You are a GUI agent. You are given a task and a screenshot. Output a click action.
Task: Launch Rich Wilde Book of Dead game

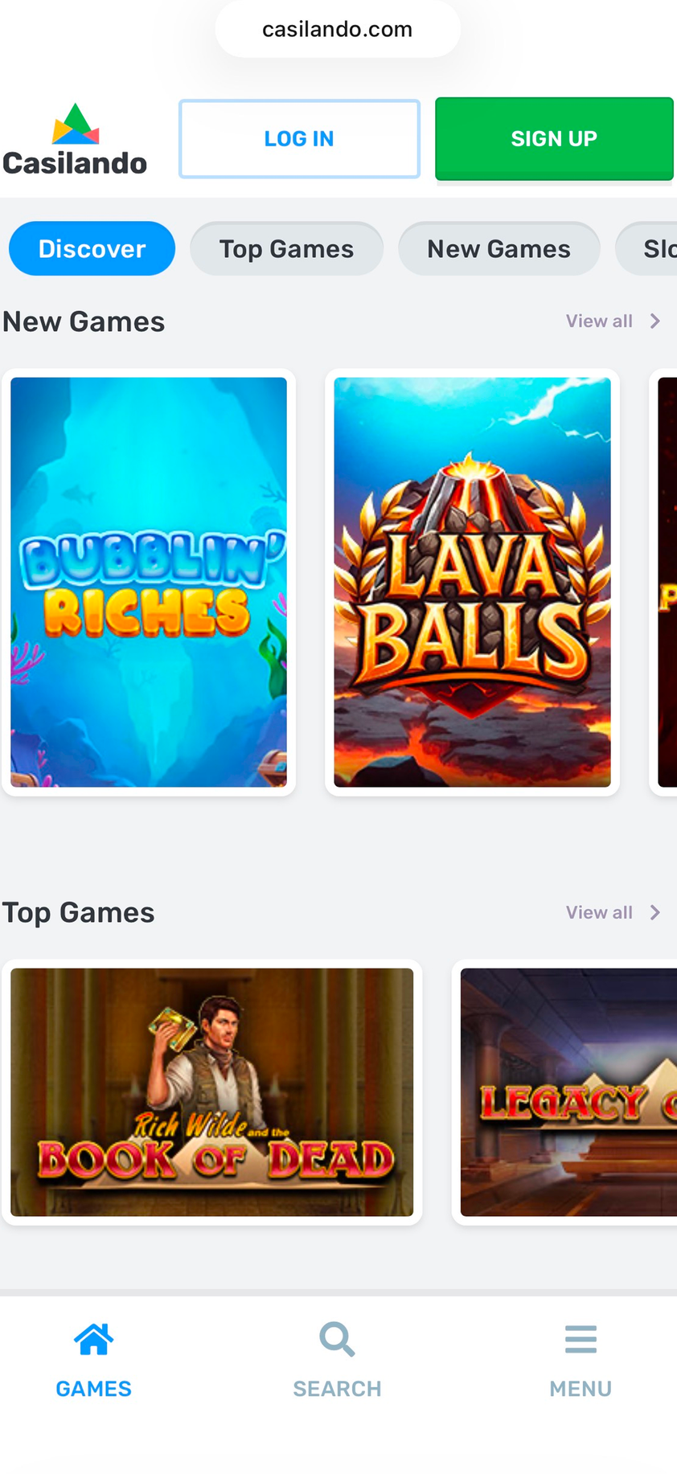[x=211, y=1092]
